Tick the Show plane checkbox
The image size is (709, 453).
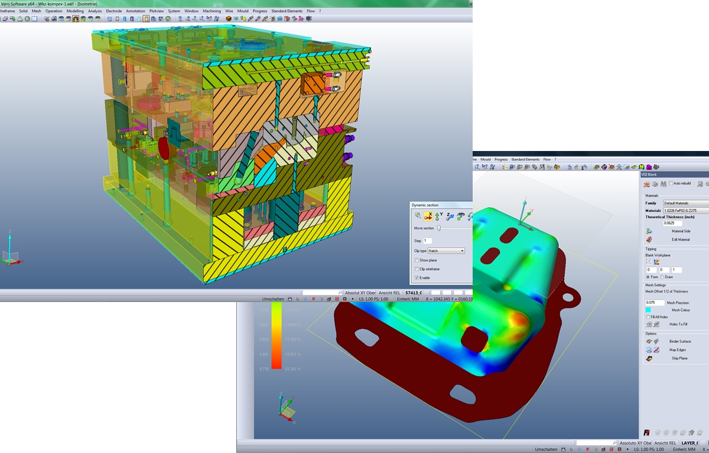(x=417, y=260)
